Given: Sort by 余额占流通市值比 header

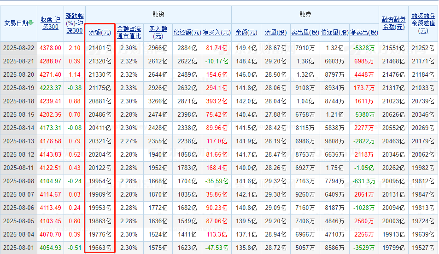Looking at the screenshot, I should click(129, 32).
